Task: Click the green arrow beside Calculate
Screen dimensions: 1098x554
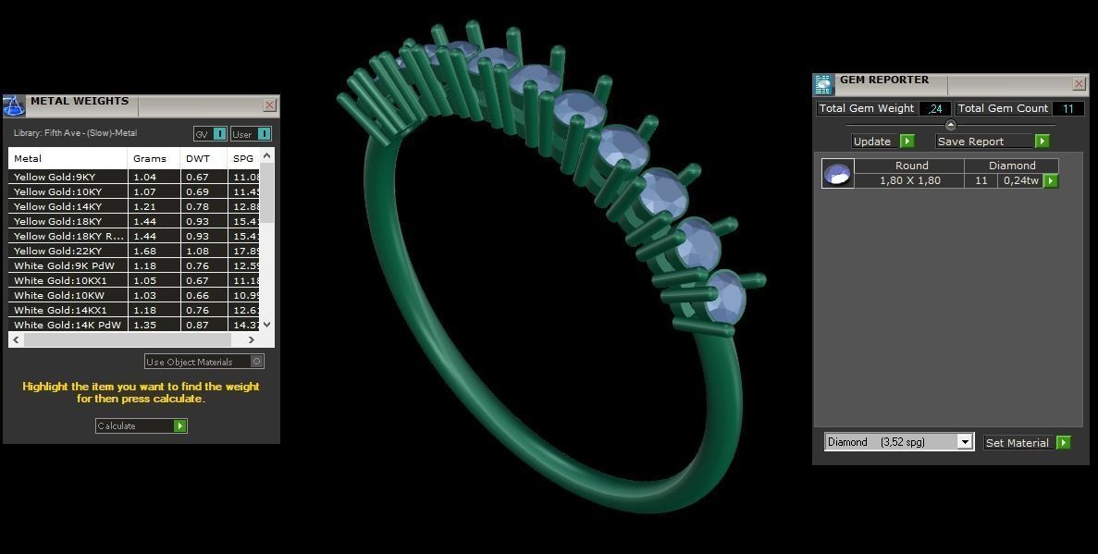Action: (180, 425)
